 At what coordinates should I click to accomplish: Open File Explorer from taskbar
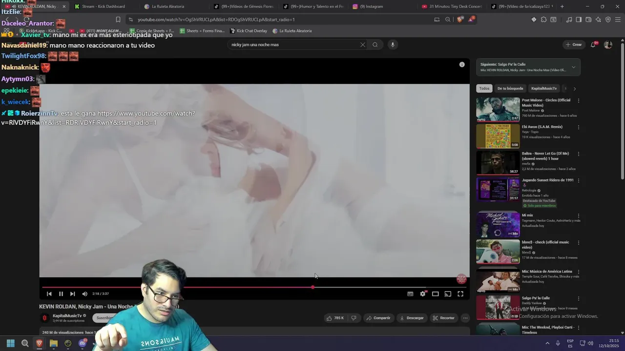pyautogui.click(x=54, y=343)
